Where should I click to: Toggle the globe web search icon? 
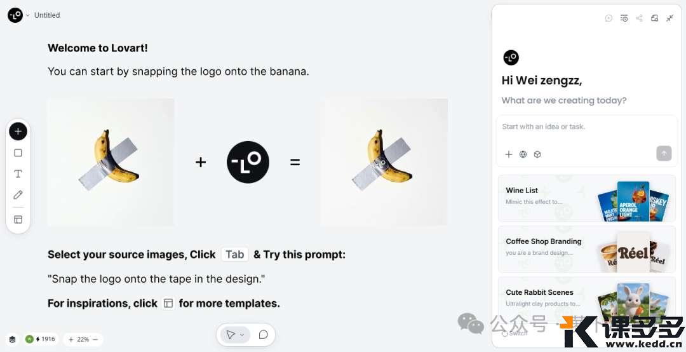click(x=523, y=154)
